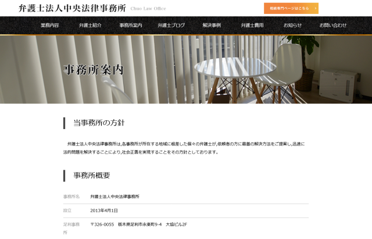Click the 弁護士法人中央法律事務所 site logo
Screen dimensions: 372x239
pos(72,8)
